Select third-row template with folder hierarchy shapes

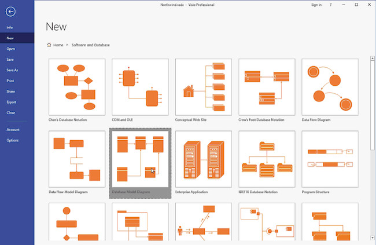coord(330,222)
